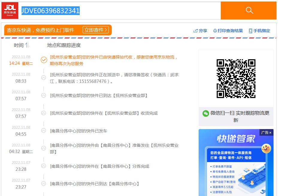
Task: Click the text 【南昌分拣中心】分拣完成
Action: [x=125, y=166]
